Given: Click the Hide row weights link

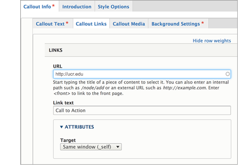Looking at the screenshot, I should tap(212, 41).
